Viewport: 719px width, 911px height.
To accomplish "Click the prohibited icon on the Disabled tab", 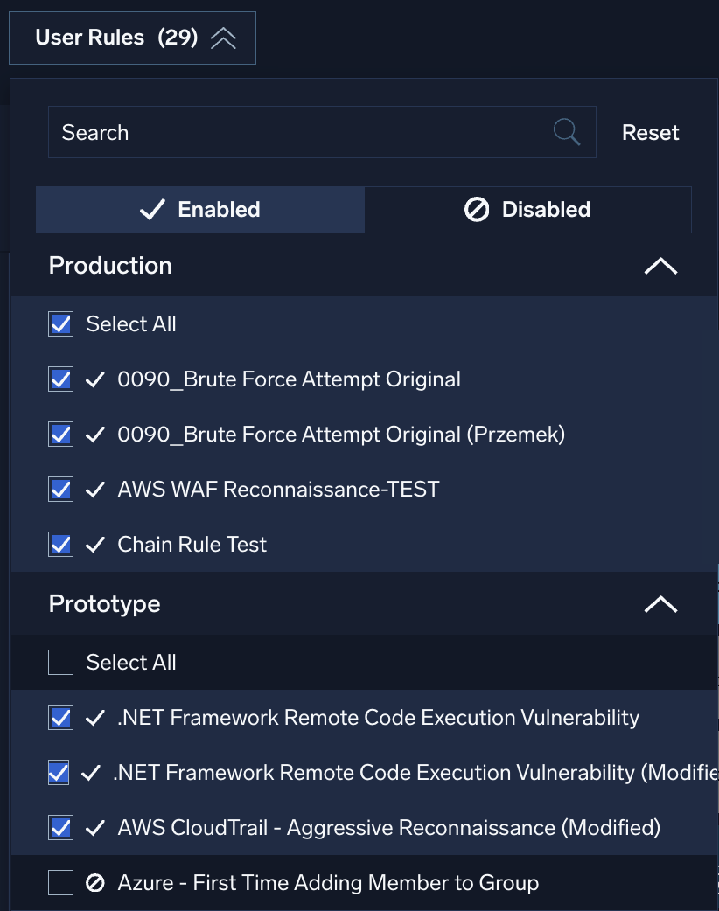I will 477,209.
